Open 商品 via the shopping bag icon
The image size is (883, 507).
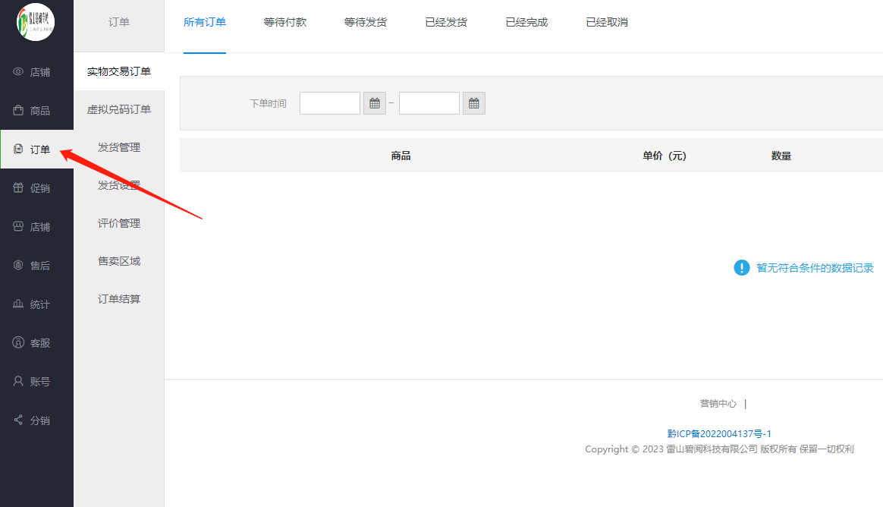pyautogui.click(x=19, y=111)
